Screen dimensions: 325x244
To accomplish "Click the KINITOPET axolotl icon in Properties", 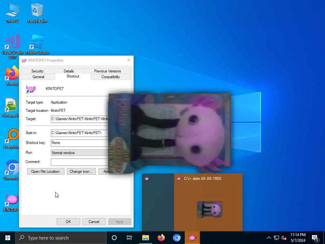I will tap(31, 89).
